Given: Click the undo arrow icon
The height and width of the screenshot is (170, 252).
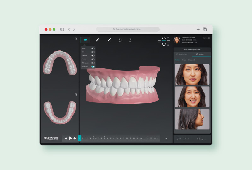Looking at the screenshot, I should (120, 40).
